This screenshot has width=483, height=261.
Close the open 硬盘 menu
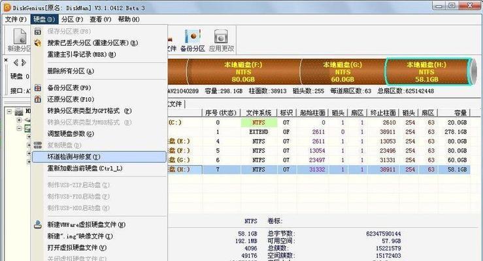(44, 20)
